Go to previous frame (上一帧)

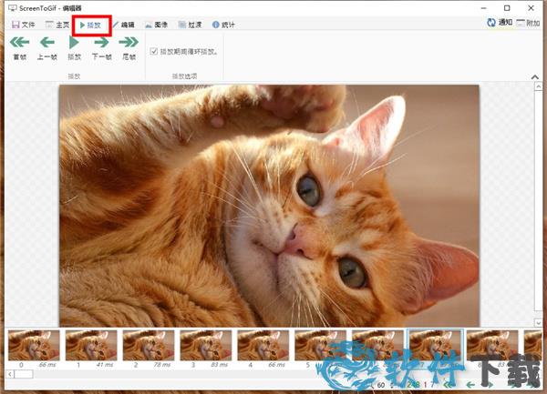click(x=47, y=44)
